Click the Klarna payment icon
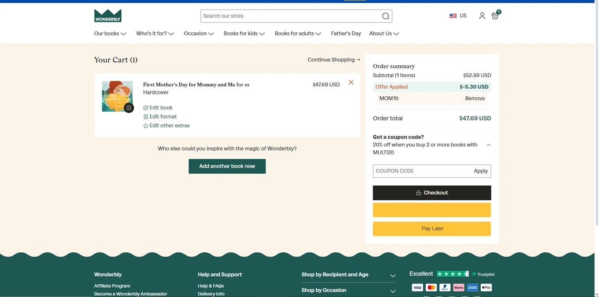This screenshot has height=297, width=599. pos(458,287)
